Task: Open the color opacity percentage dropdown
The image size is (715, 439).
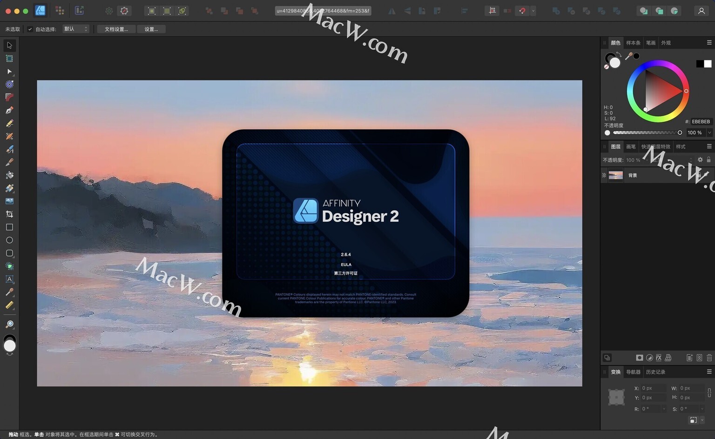Action: click(709, 133)
